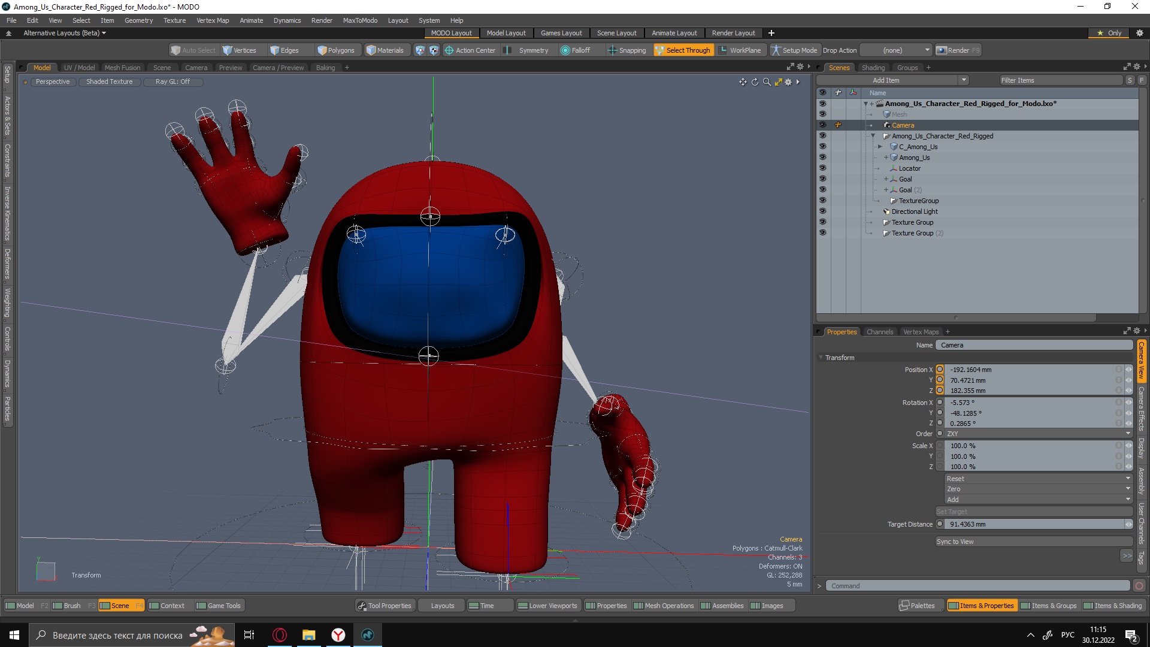Toggle visibility of the Mesh item
1150x647 pixels.
822,114
